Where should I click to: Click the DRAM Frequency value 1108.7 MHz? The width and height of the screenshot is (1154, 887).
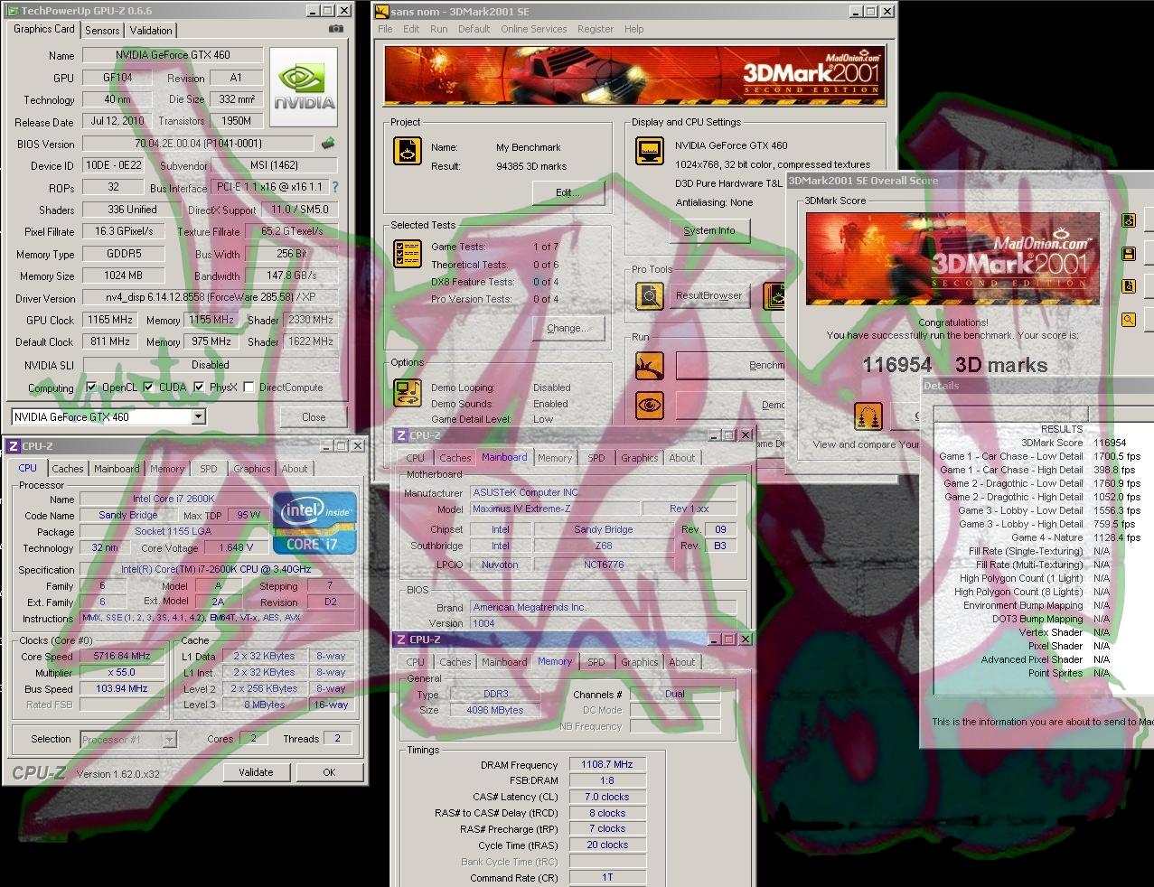tap(607, 764)
